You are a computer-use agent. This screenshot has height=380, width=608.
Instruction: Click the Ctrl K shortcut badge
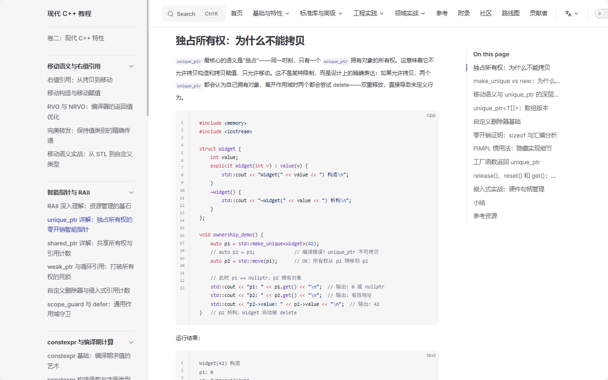click(212, 14)
